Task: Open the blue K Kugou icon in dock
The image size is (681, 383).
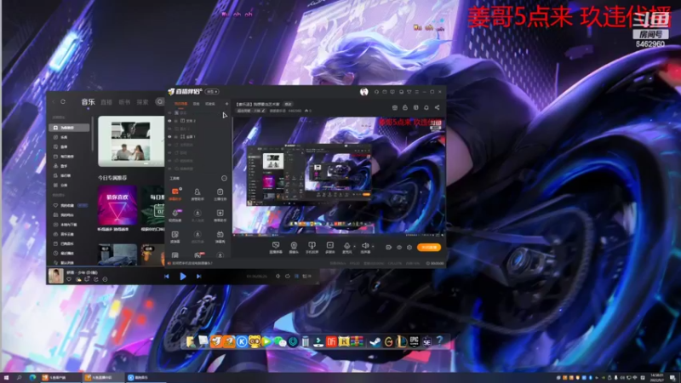Action: click(242, 342)
